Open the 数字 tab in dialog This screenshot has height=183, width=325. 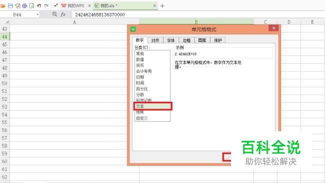pyautogui.click(x=140, y=40)
